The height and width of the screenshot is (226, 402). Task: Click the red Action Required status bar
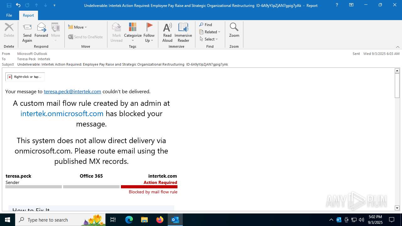(x=149, y=187)
